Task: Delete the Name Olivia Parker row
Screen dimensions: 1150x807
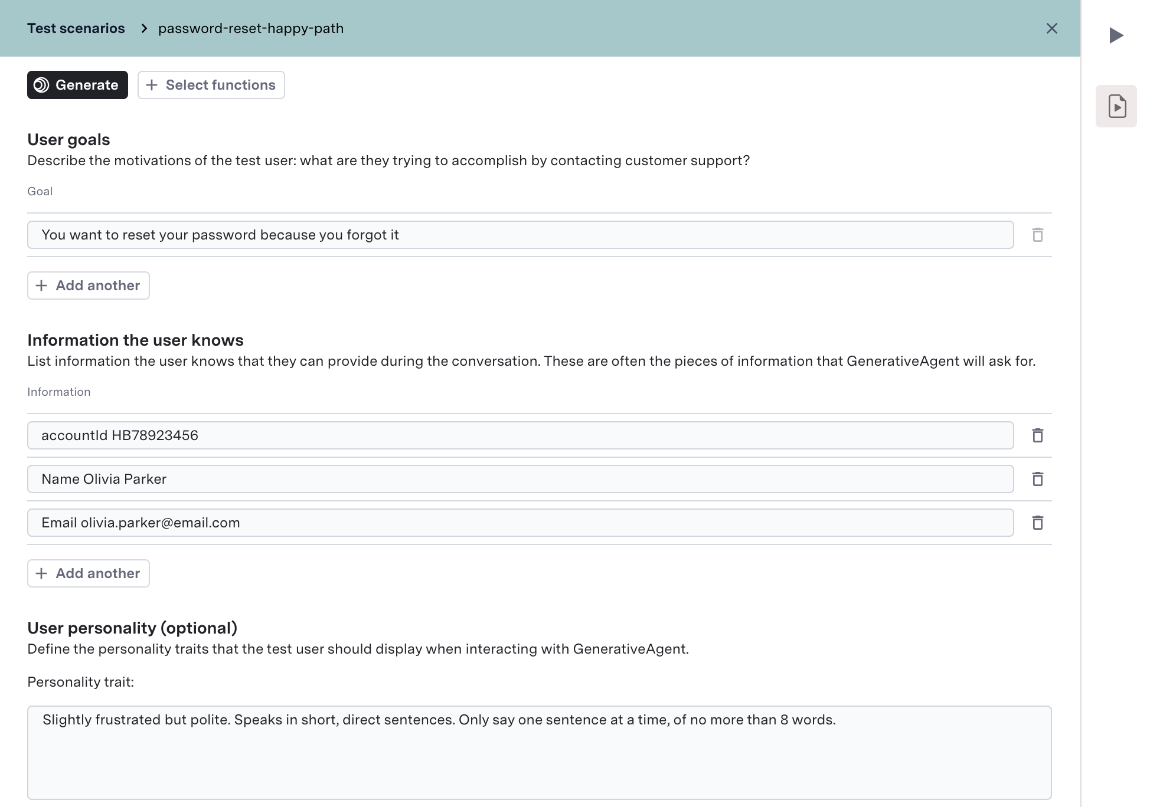Action: coord(1038,479)
